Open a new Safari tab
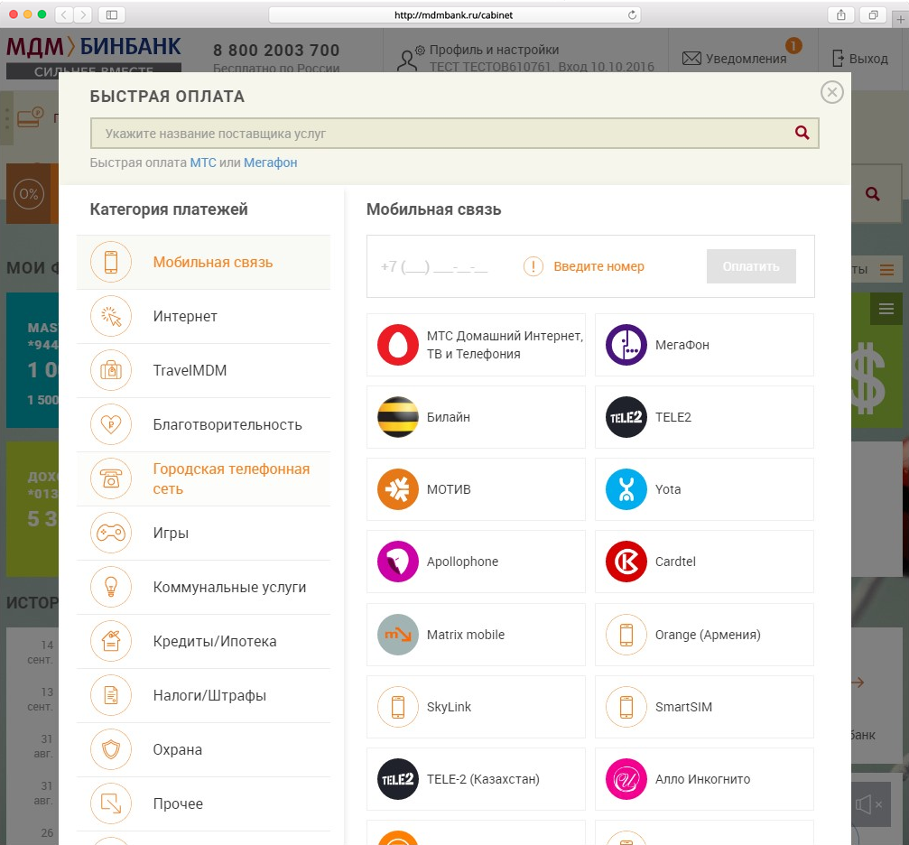Image resolution: width=909 pixels, height=845 pixels. point(900,19)
